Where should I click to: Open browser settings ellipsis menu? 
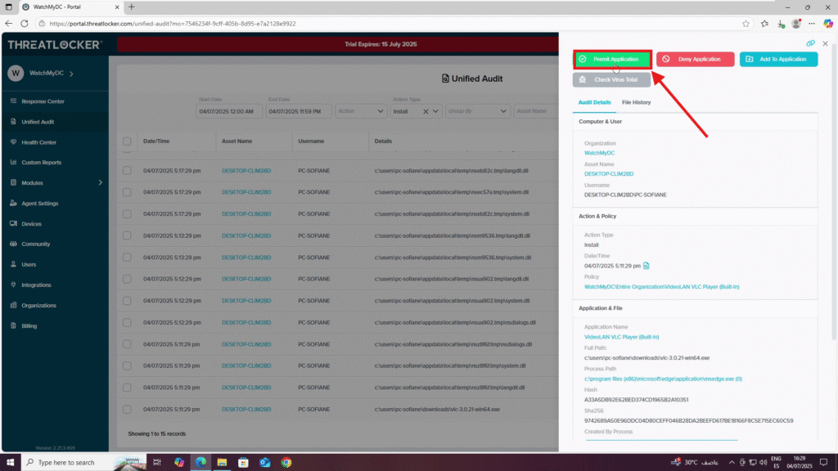tap(812, 24)
